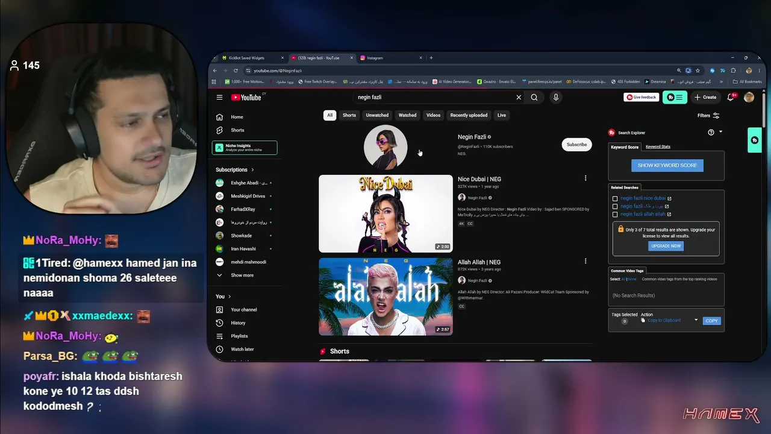Open Search Explorer help question icon
Screen dimensions: 771x434
pos(711,133)
